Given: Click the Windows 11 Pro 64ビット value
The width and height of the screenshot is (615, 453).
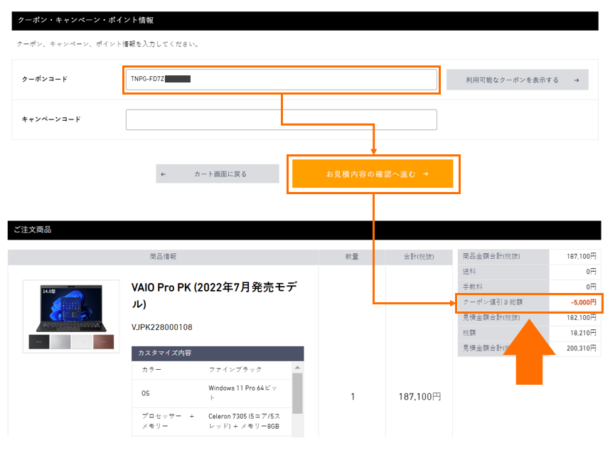Looking at the screenshot, I should point(242,393).
